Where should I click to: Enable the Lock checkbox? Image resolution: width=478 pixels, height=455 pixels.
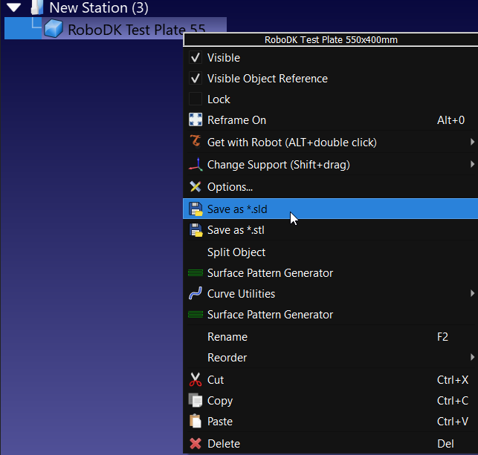tap(196, 99)
